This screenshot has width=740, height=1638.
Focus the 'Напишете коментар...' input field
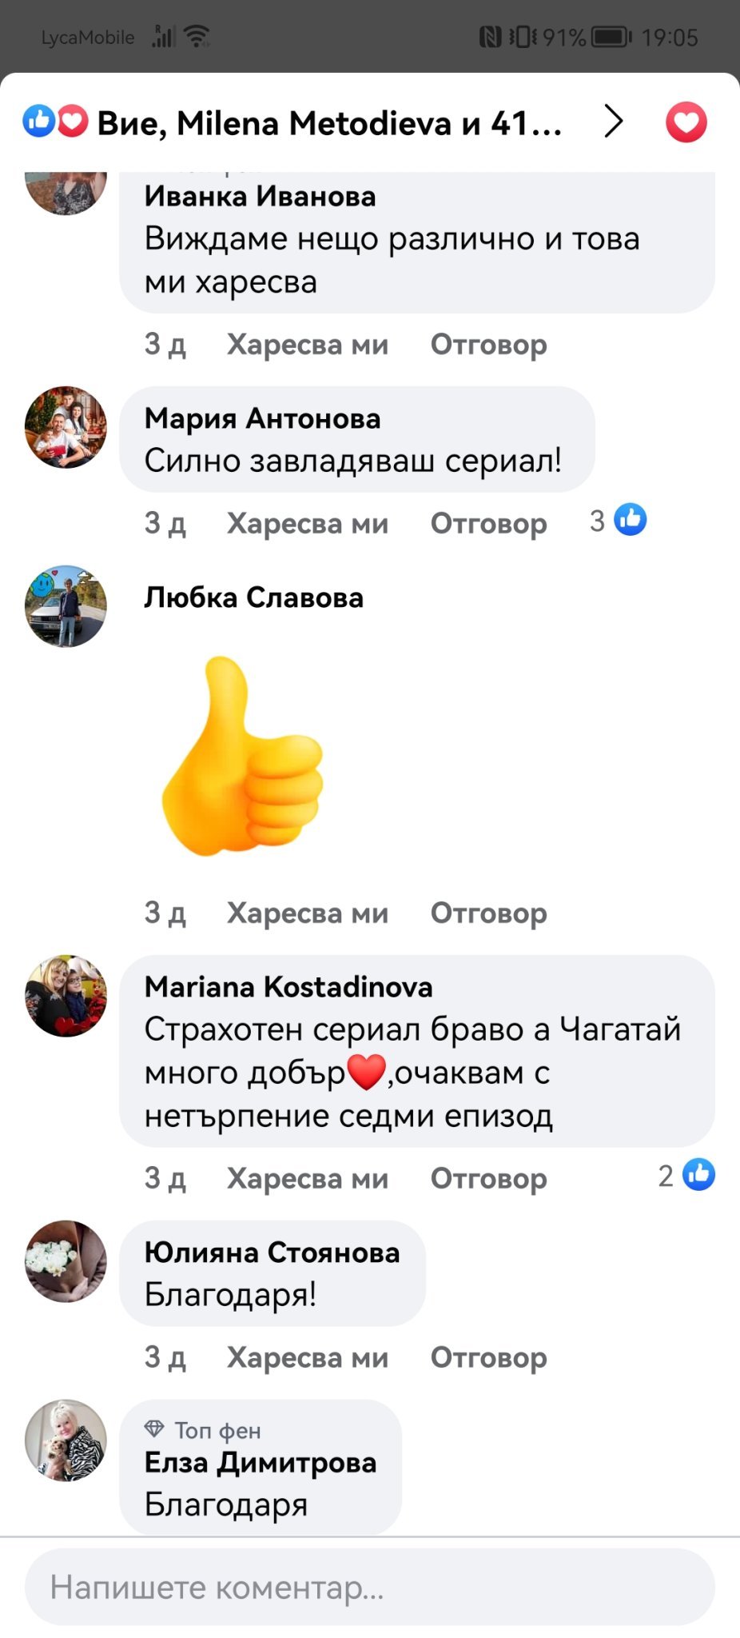pos(370,1587)
